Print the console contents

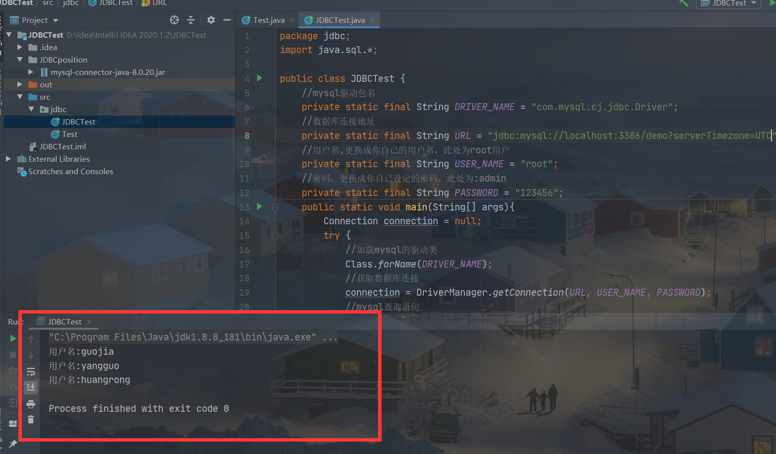point(31,403)
